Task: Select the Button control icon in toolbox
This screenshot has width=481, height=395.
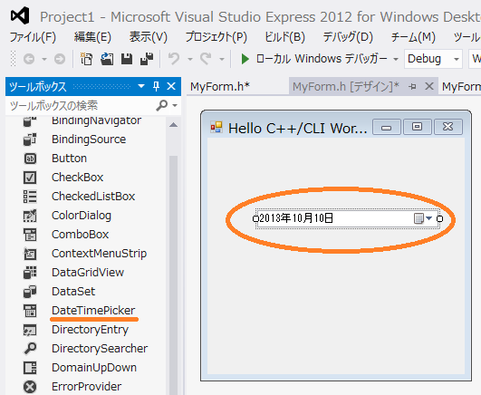Action: tap(30, 159)
